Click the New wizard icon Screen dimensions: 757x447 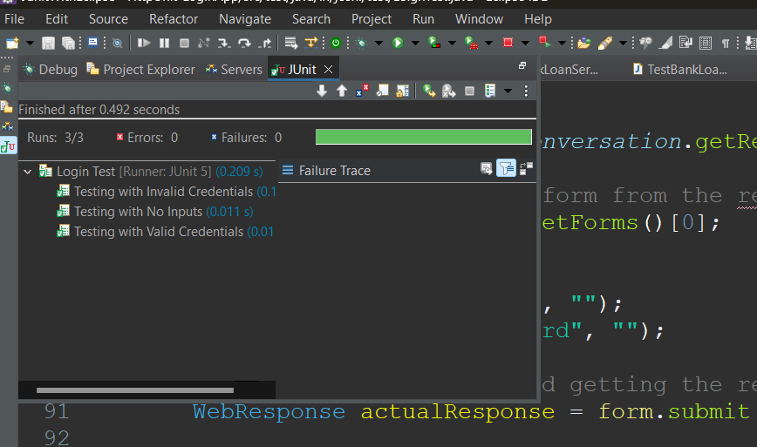coord(12,43)
